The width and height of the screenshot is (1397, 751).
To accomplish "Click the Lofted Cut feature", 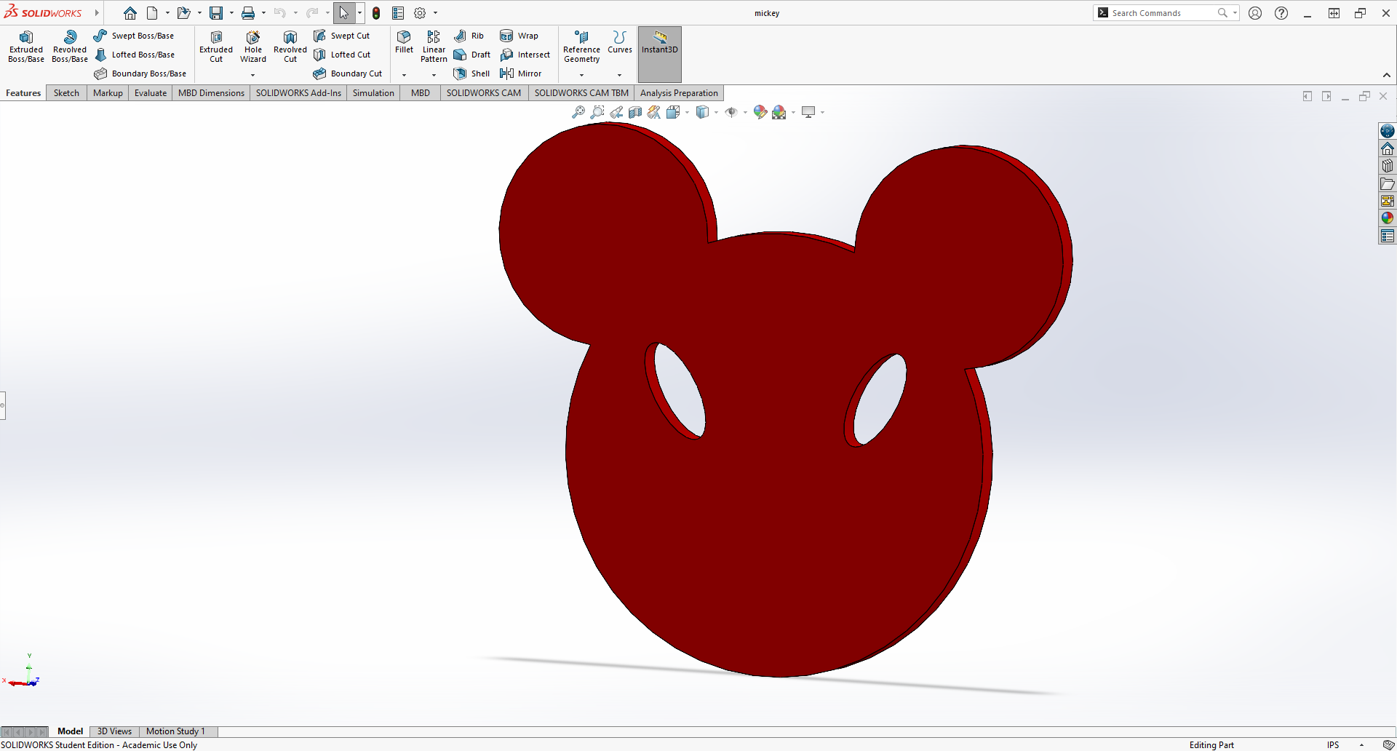I will 342,55.
